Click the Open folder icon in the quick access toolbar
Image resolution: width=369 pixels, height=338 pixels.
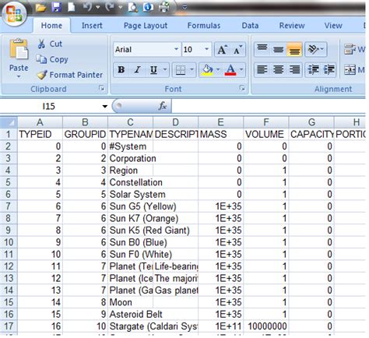click(x=40, y=8)
